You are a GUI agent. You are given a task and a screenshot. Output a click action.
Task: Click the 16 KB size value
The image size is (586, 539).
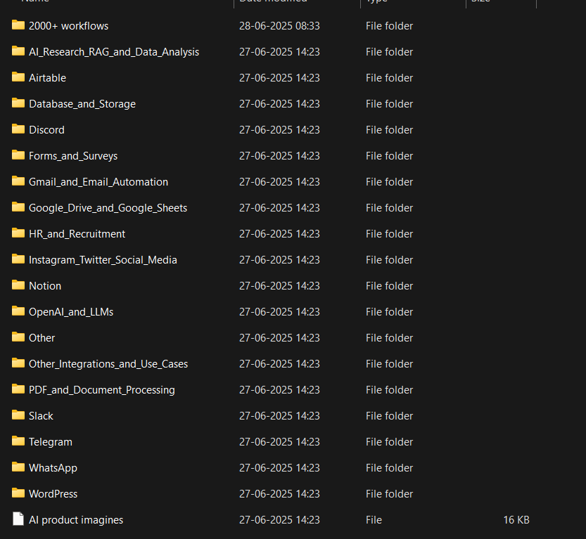coord(516,520)
